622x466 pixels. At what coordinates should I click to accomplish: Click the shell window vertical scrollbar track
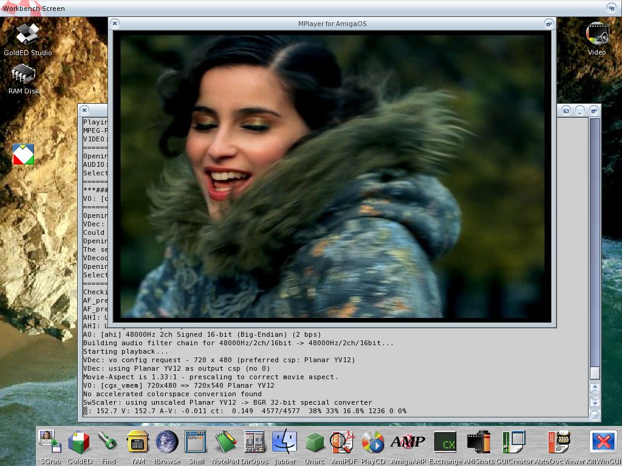[595, 243]
